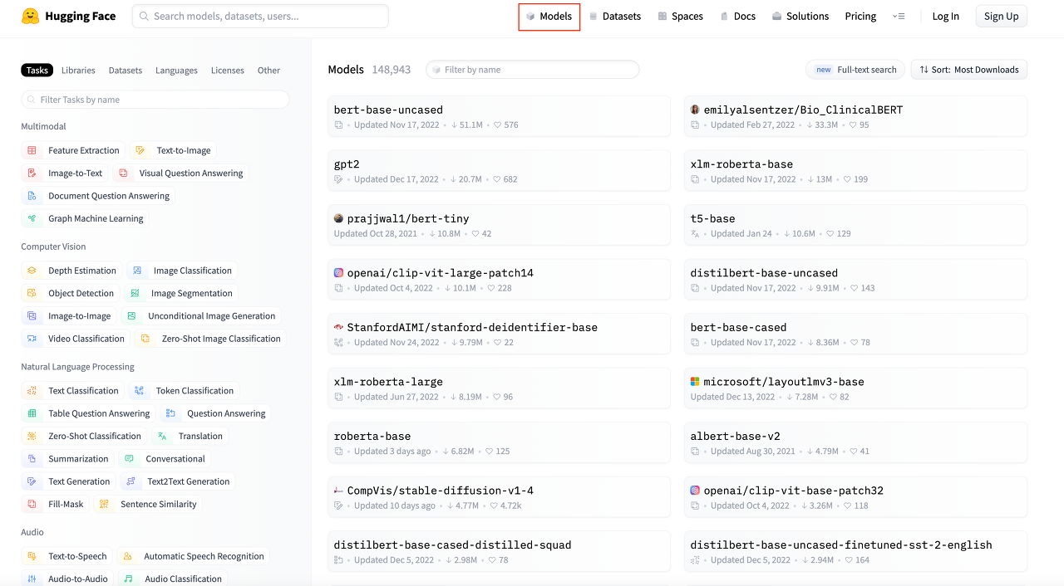The image size is (1064, 586).
Task: Click the Video Classification task icon
Action: pyautogui.click(x=32, y=339)
